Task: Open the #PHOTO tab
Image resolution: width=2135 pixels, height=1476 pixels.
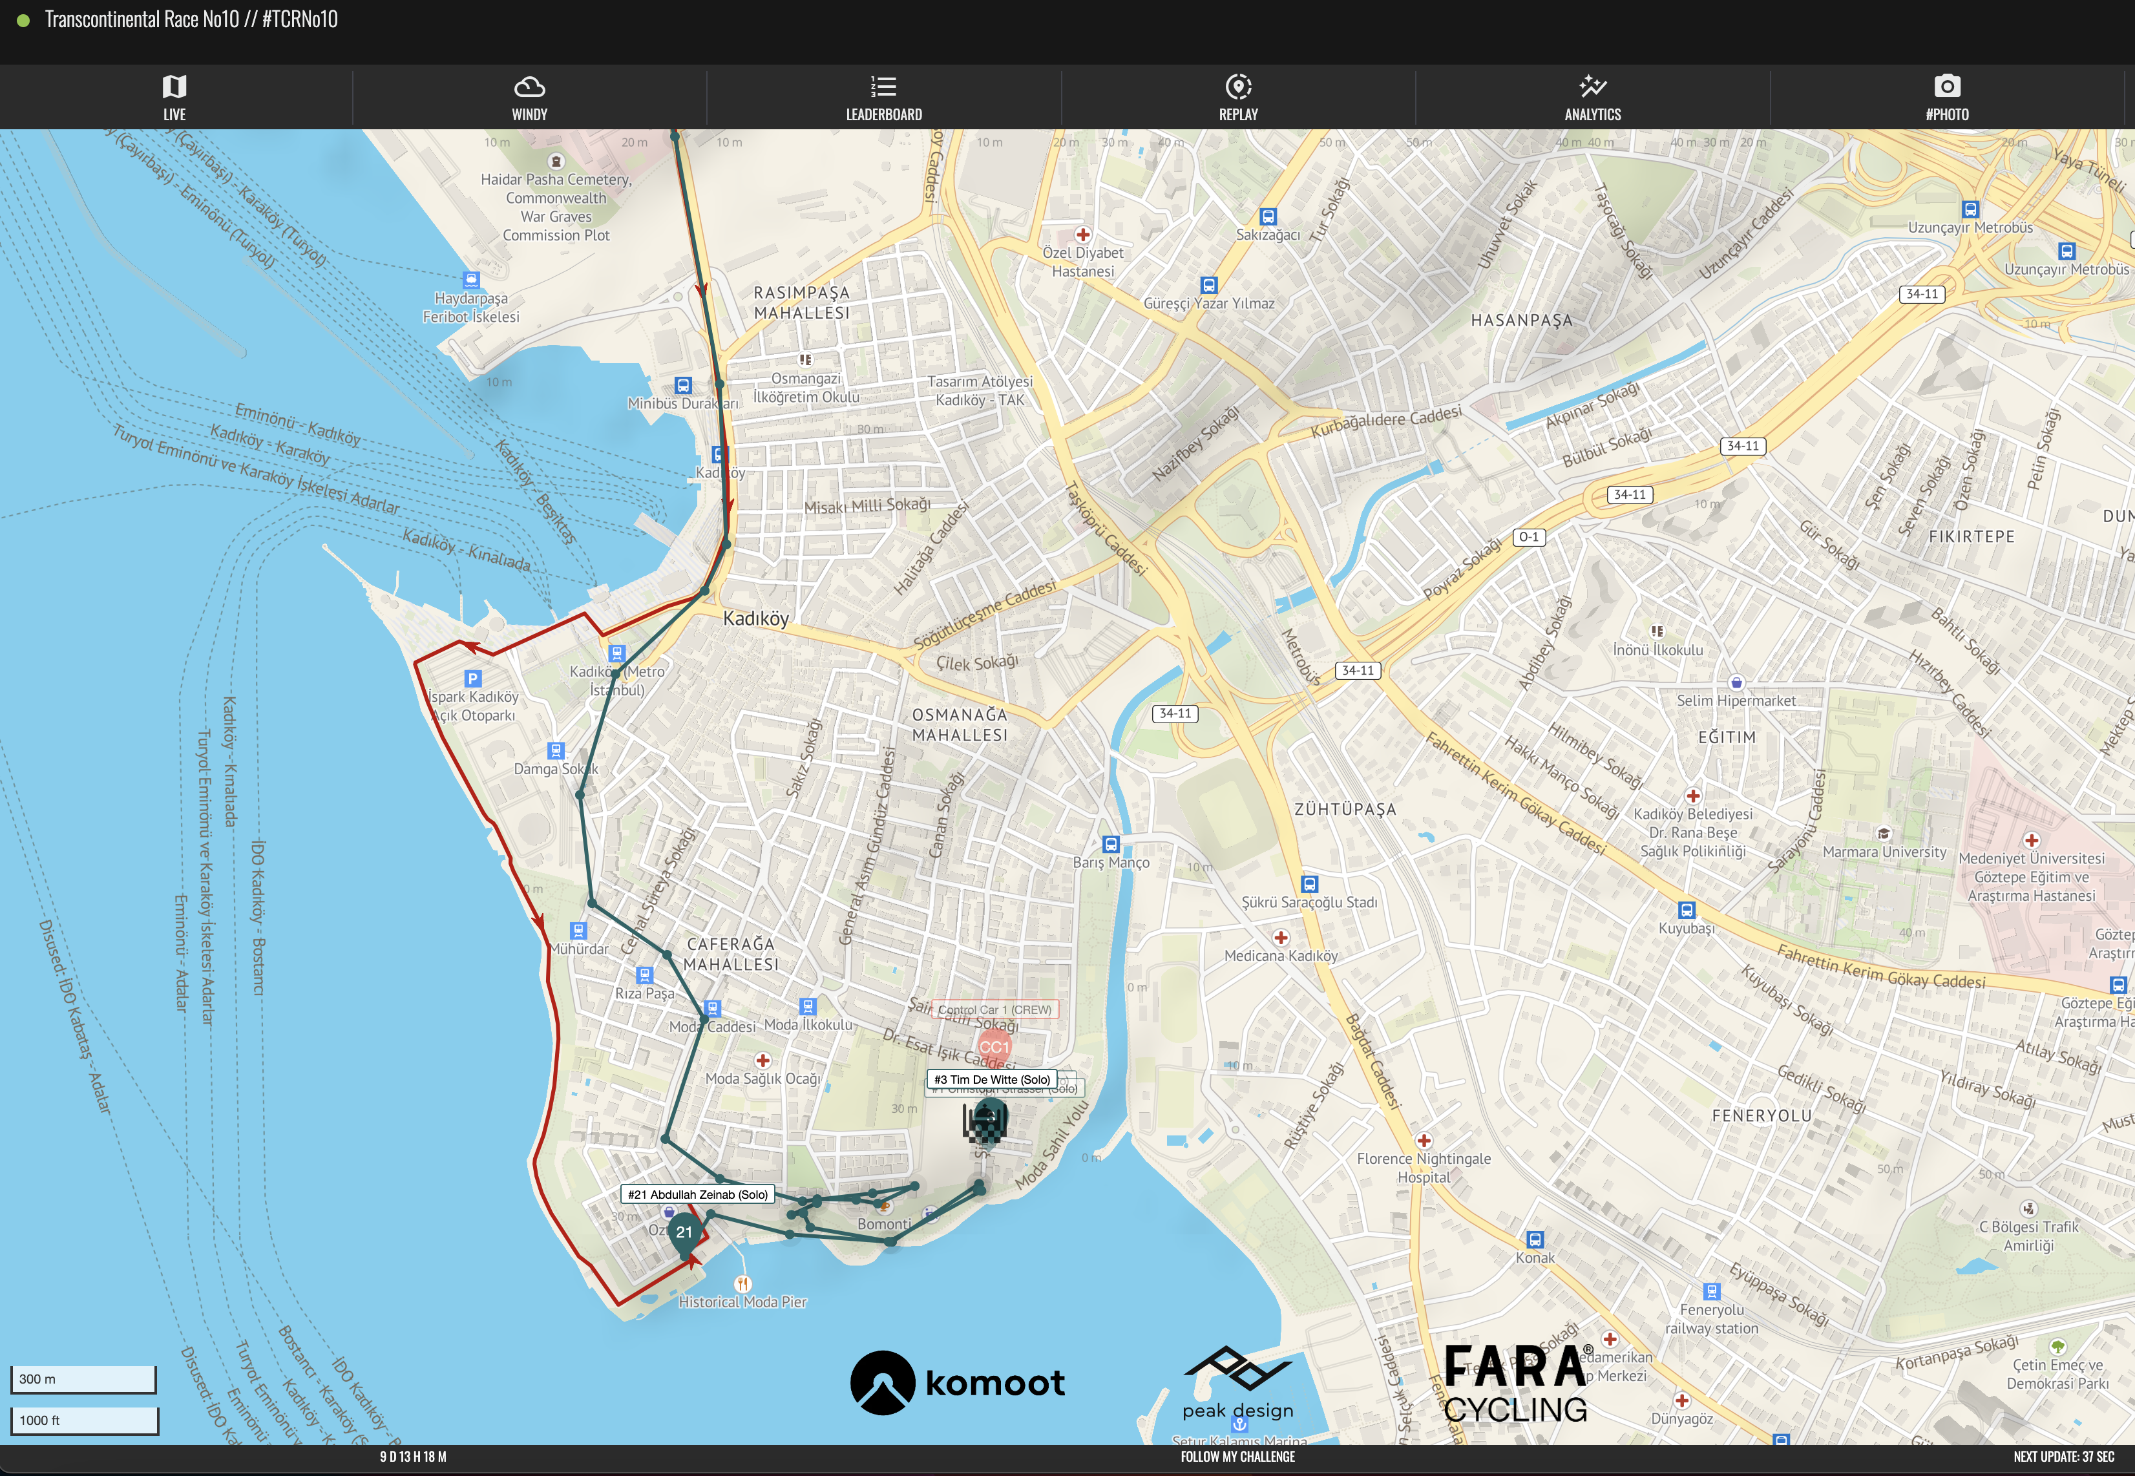Action: point(1948,97)
